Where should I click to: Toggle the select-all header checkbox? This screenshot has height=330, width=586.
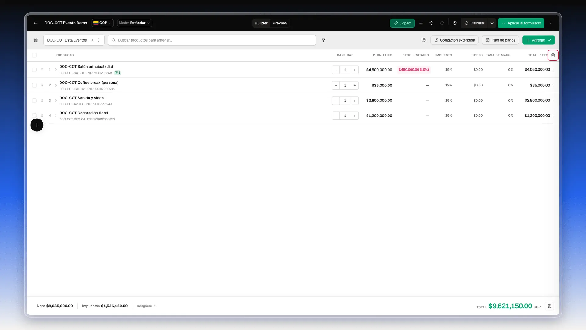click(x=34, y=55)
